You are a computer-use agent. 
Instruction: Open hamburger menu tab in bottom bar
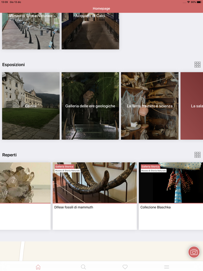coord(167,267)
